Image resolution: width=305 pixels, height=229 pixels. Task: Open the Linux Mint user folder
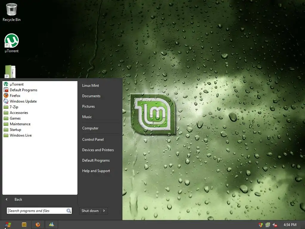[91, 86]
